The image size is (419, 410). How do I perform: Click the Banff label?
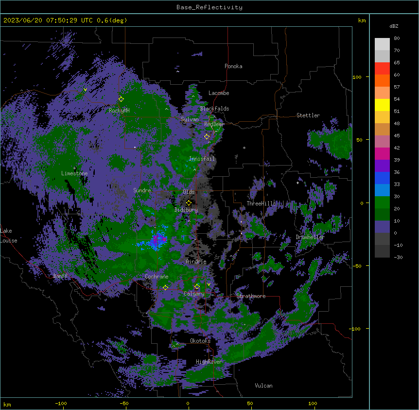(x=60, y=276)
